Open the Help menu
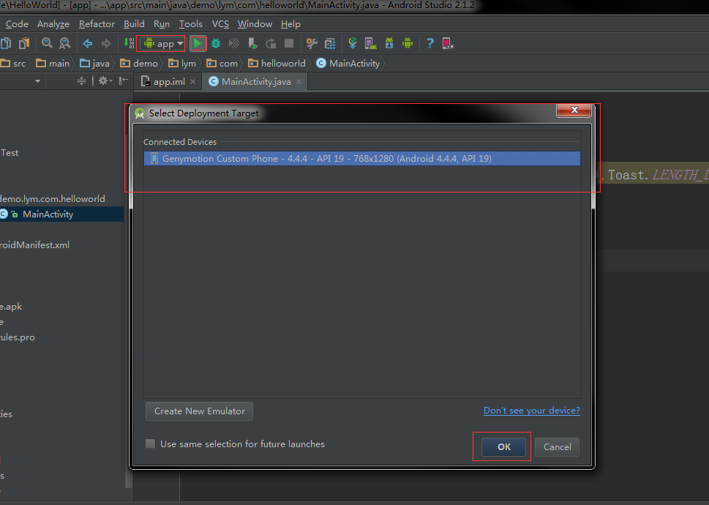 coord(290,24)
